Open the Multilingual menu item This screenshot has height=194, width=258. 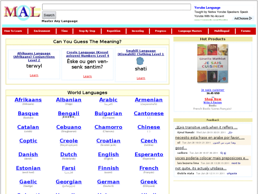point(222,31)
